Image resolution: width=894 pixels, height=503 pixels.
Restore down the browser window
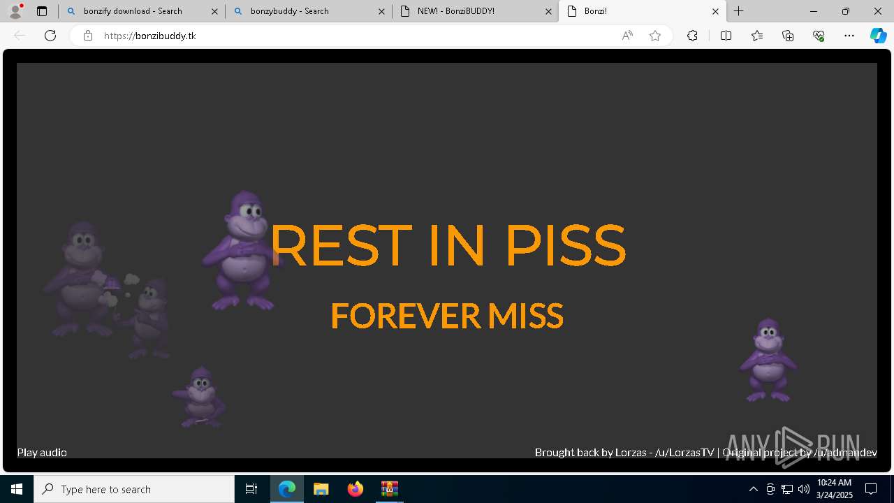click(846, 11)
